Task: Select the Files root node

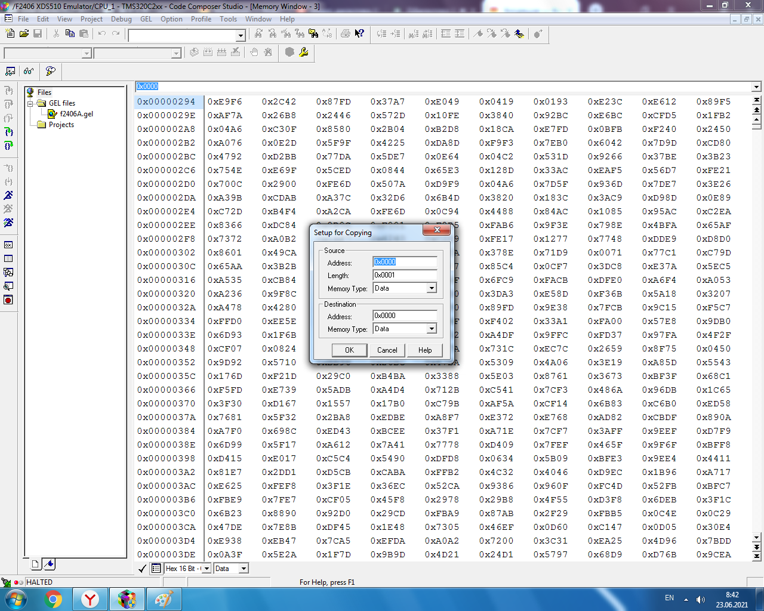Action: click(44, 92)
